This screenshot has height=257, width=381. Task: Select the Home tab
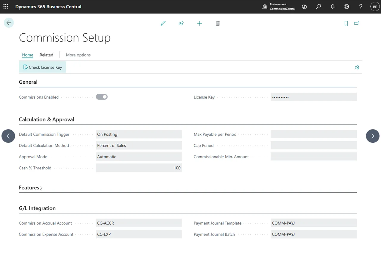coord(28,55)
